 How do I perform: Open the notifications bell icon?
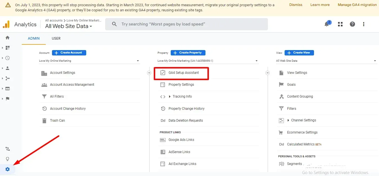[x=327, y=24]
